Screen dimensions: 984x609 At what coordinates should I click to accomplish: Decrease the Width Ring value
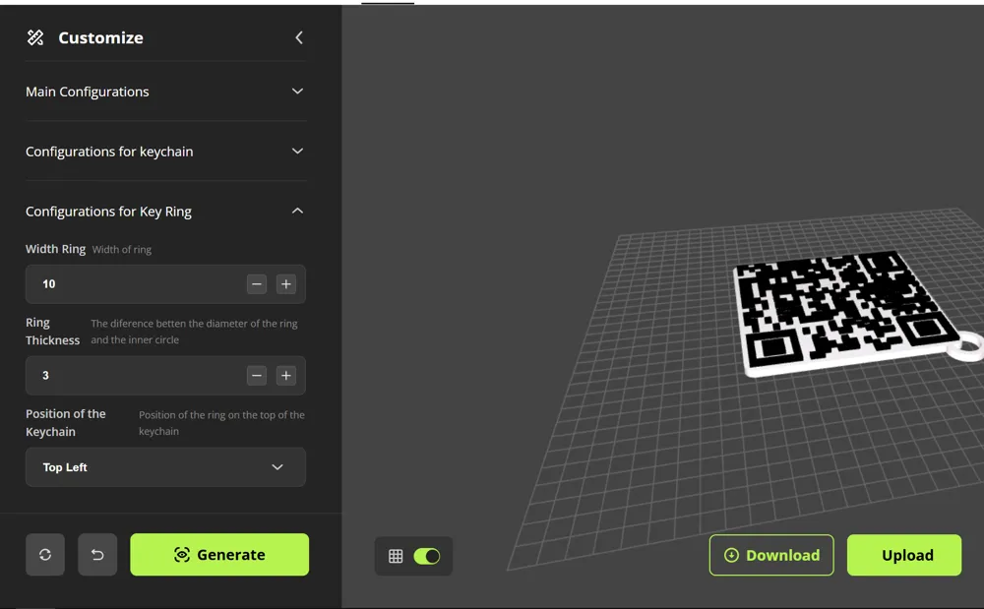pyautogui.click(x=256, y=284)
